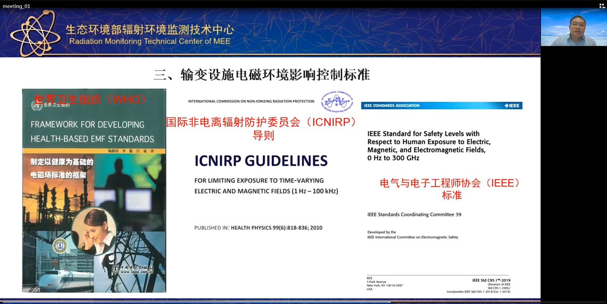Click the atom logo of the Radiation Monitoring Center

(35, 33)
